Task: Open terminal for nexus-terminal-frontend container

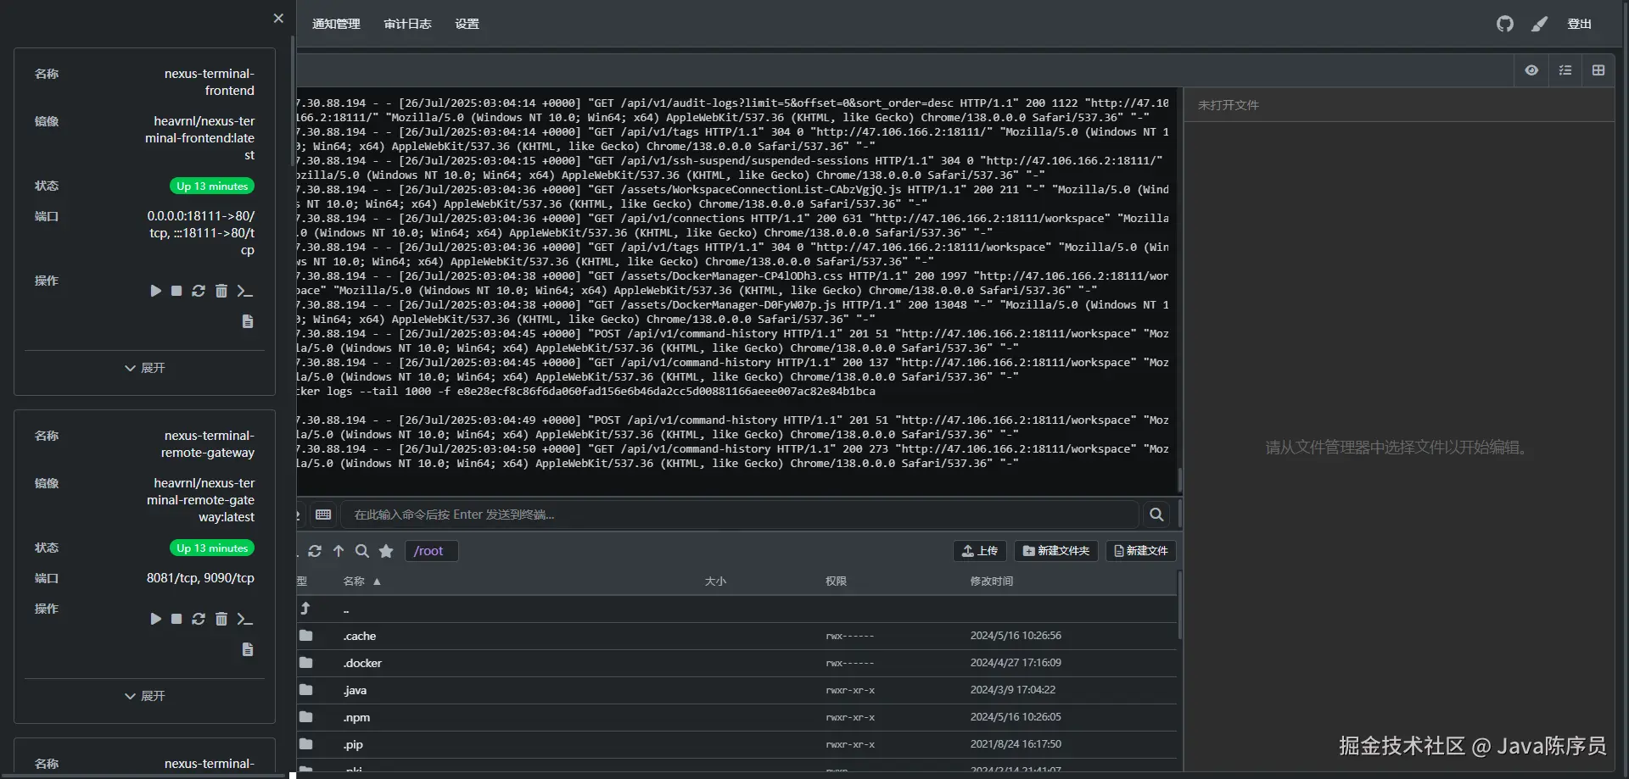Action: (x=245, y=291)
